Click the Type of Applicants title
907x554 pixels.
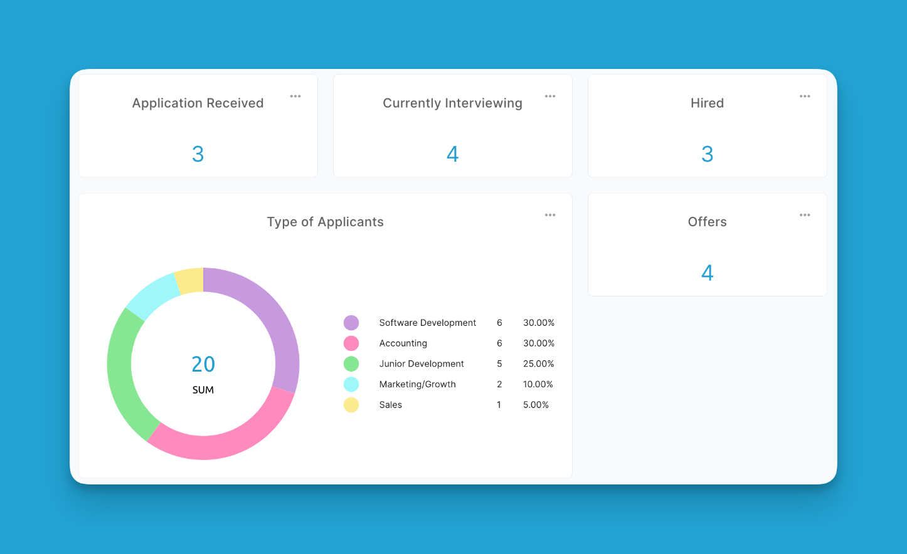[325, 222]
